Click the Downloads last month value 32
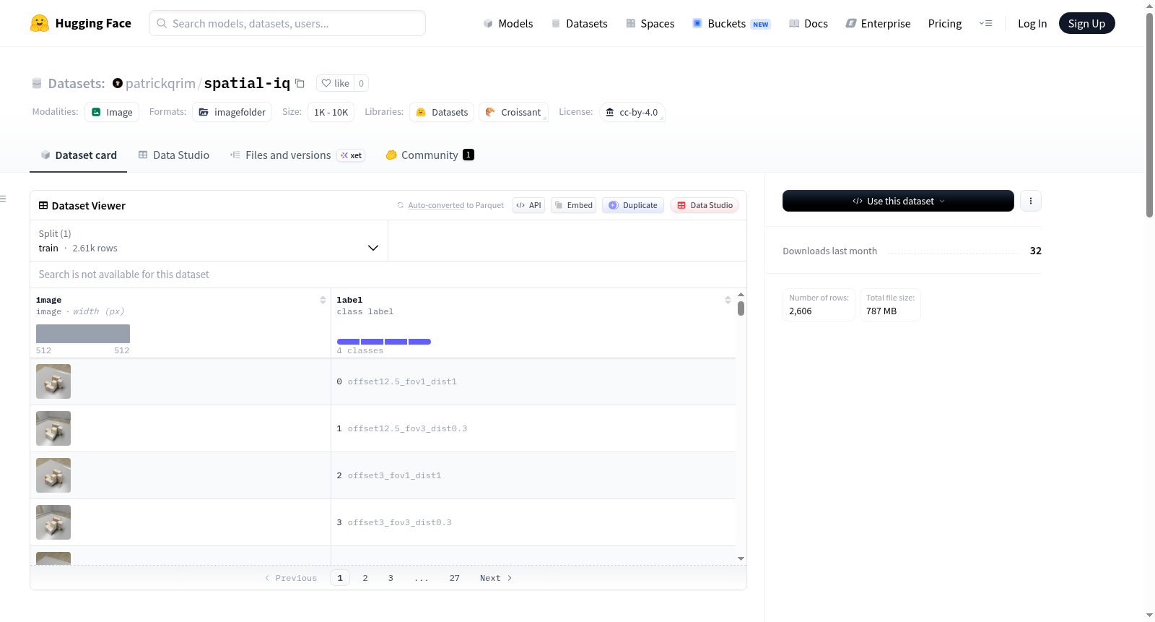The image size is (1155, 622). [x=1035, y=251]
